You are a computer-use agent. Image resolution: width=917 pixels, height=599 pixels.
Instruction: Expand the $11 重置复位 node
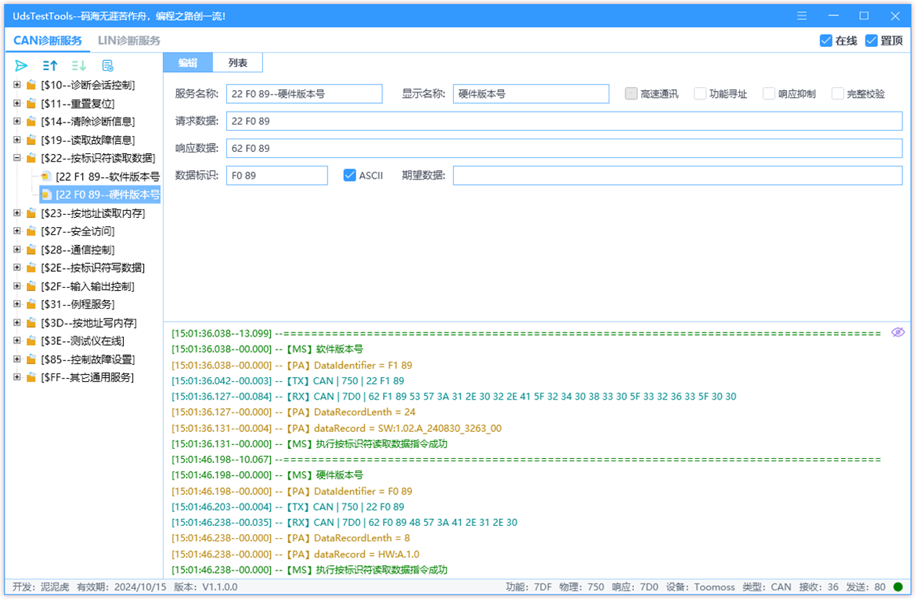(x=17, y=104)
